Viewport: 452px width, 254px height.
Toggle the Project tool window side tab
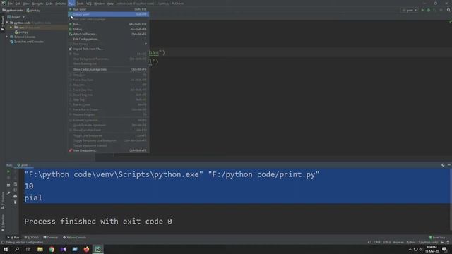point(3,23)
